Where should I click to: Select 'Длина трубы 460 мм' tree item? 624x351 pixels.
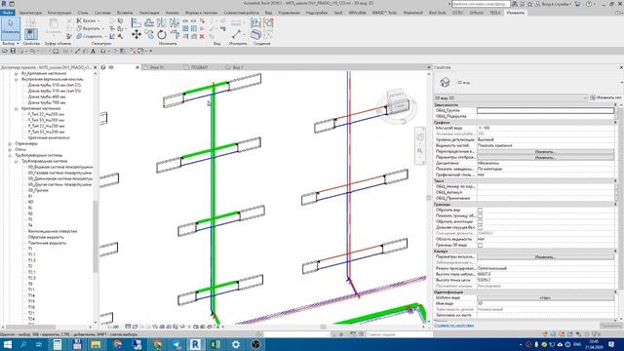(x=47, y=97)
